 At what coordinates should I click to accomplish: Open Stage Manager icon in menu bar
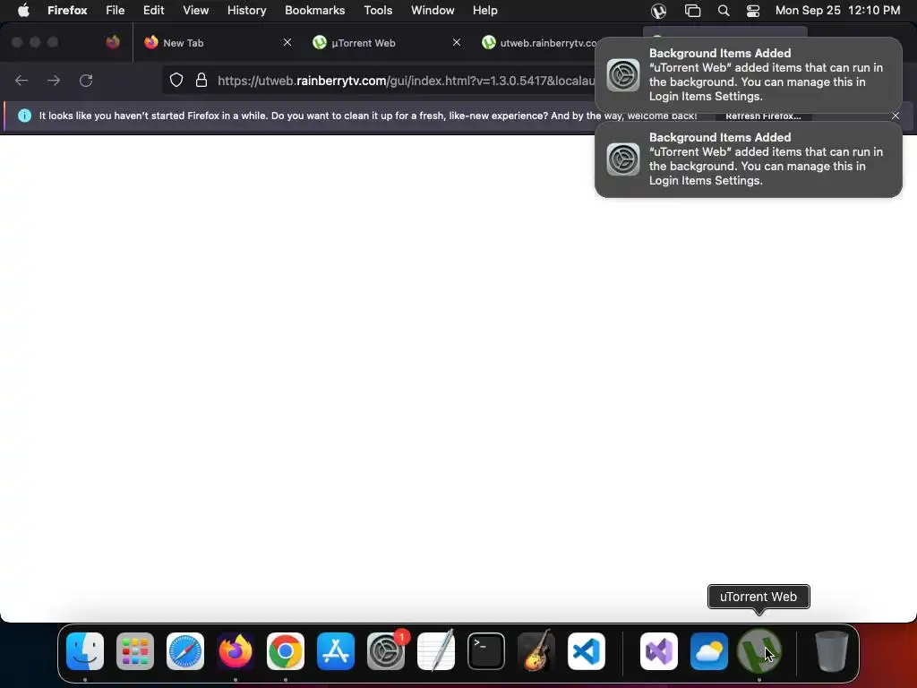[692, 11]
